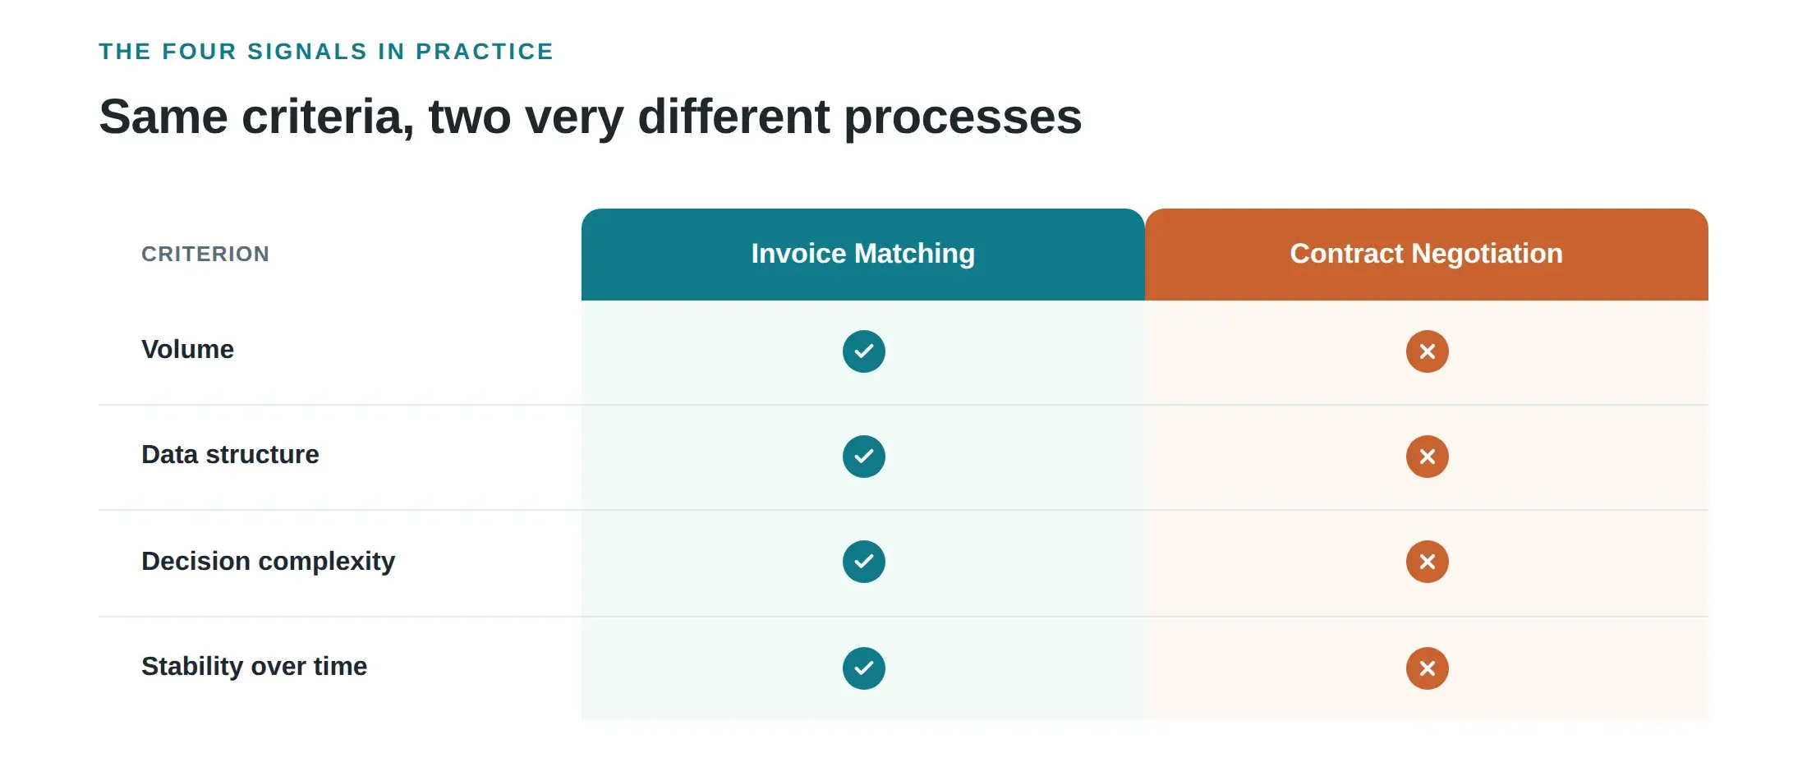Click the CRITERION column label
This screenshot has height=762, width=1807.
point(205,255)
